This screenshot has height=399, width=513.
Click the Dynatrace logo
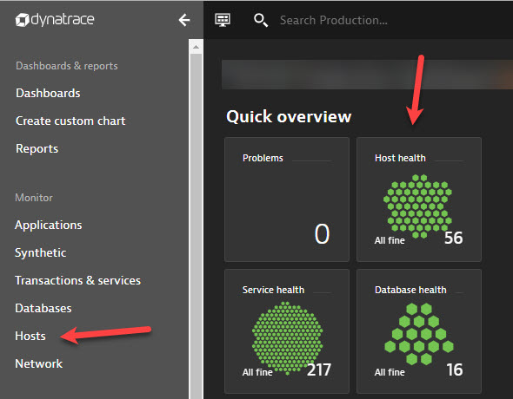coord(55,20)
